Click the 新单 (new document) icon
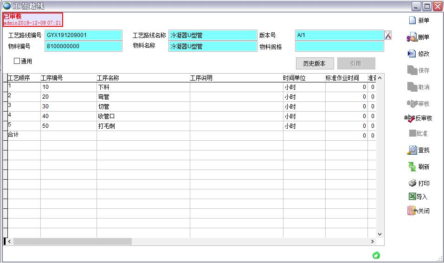 point(412,20)
